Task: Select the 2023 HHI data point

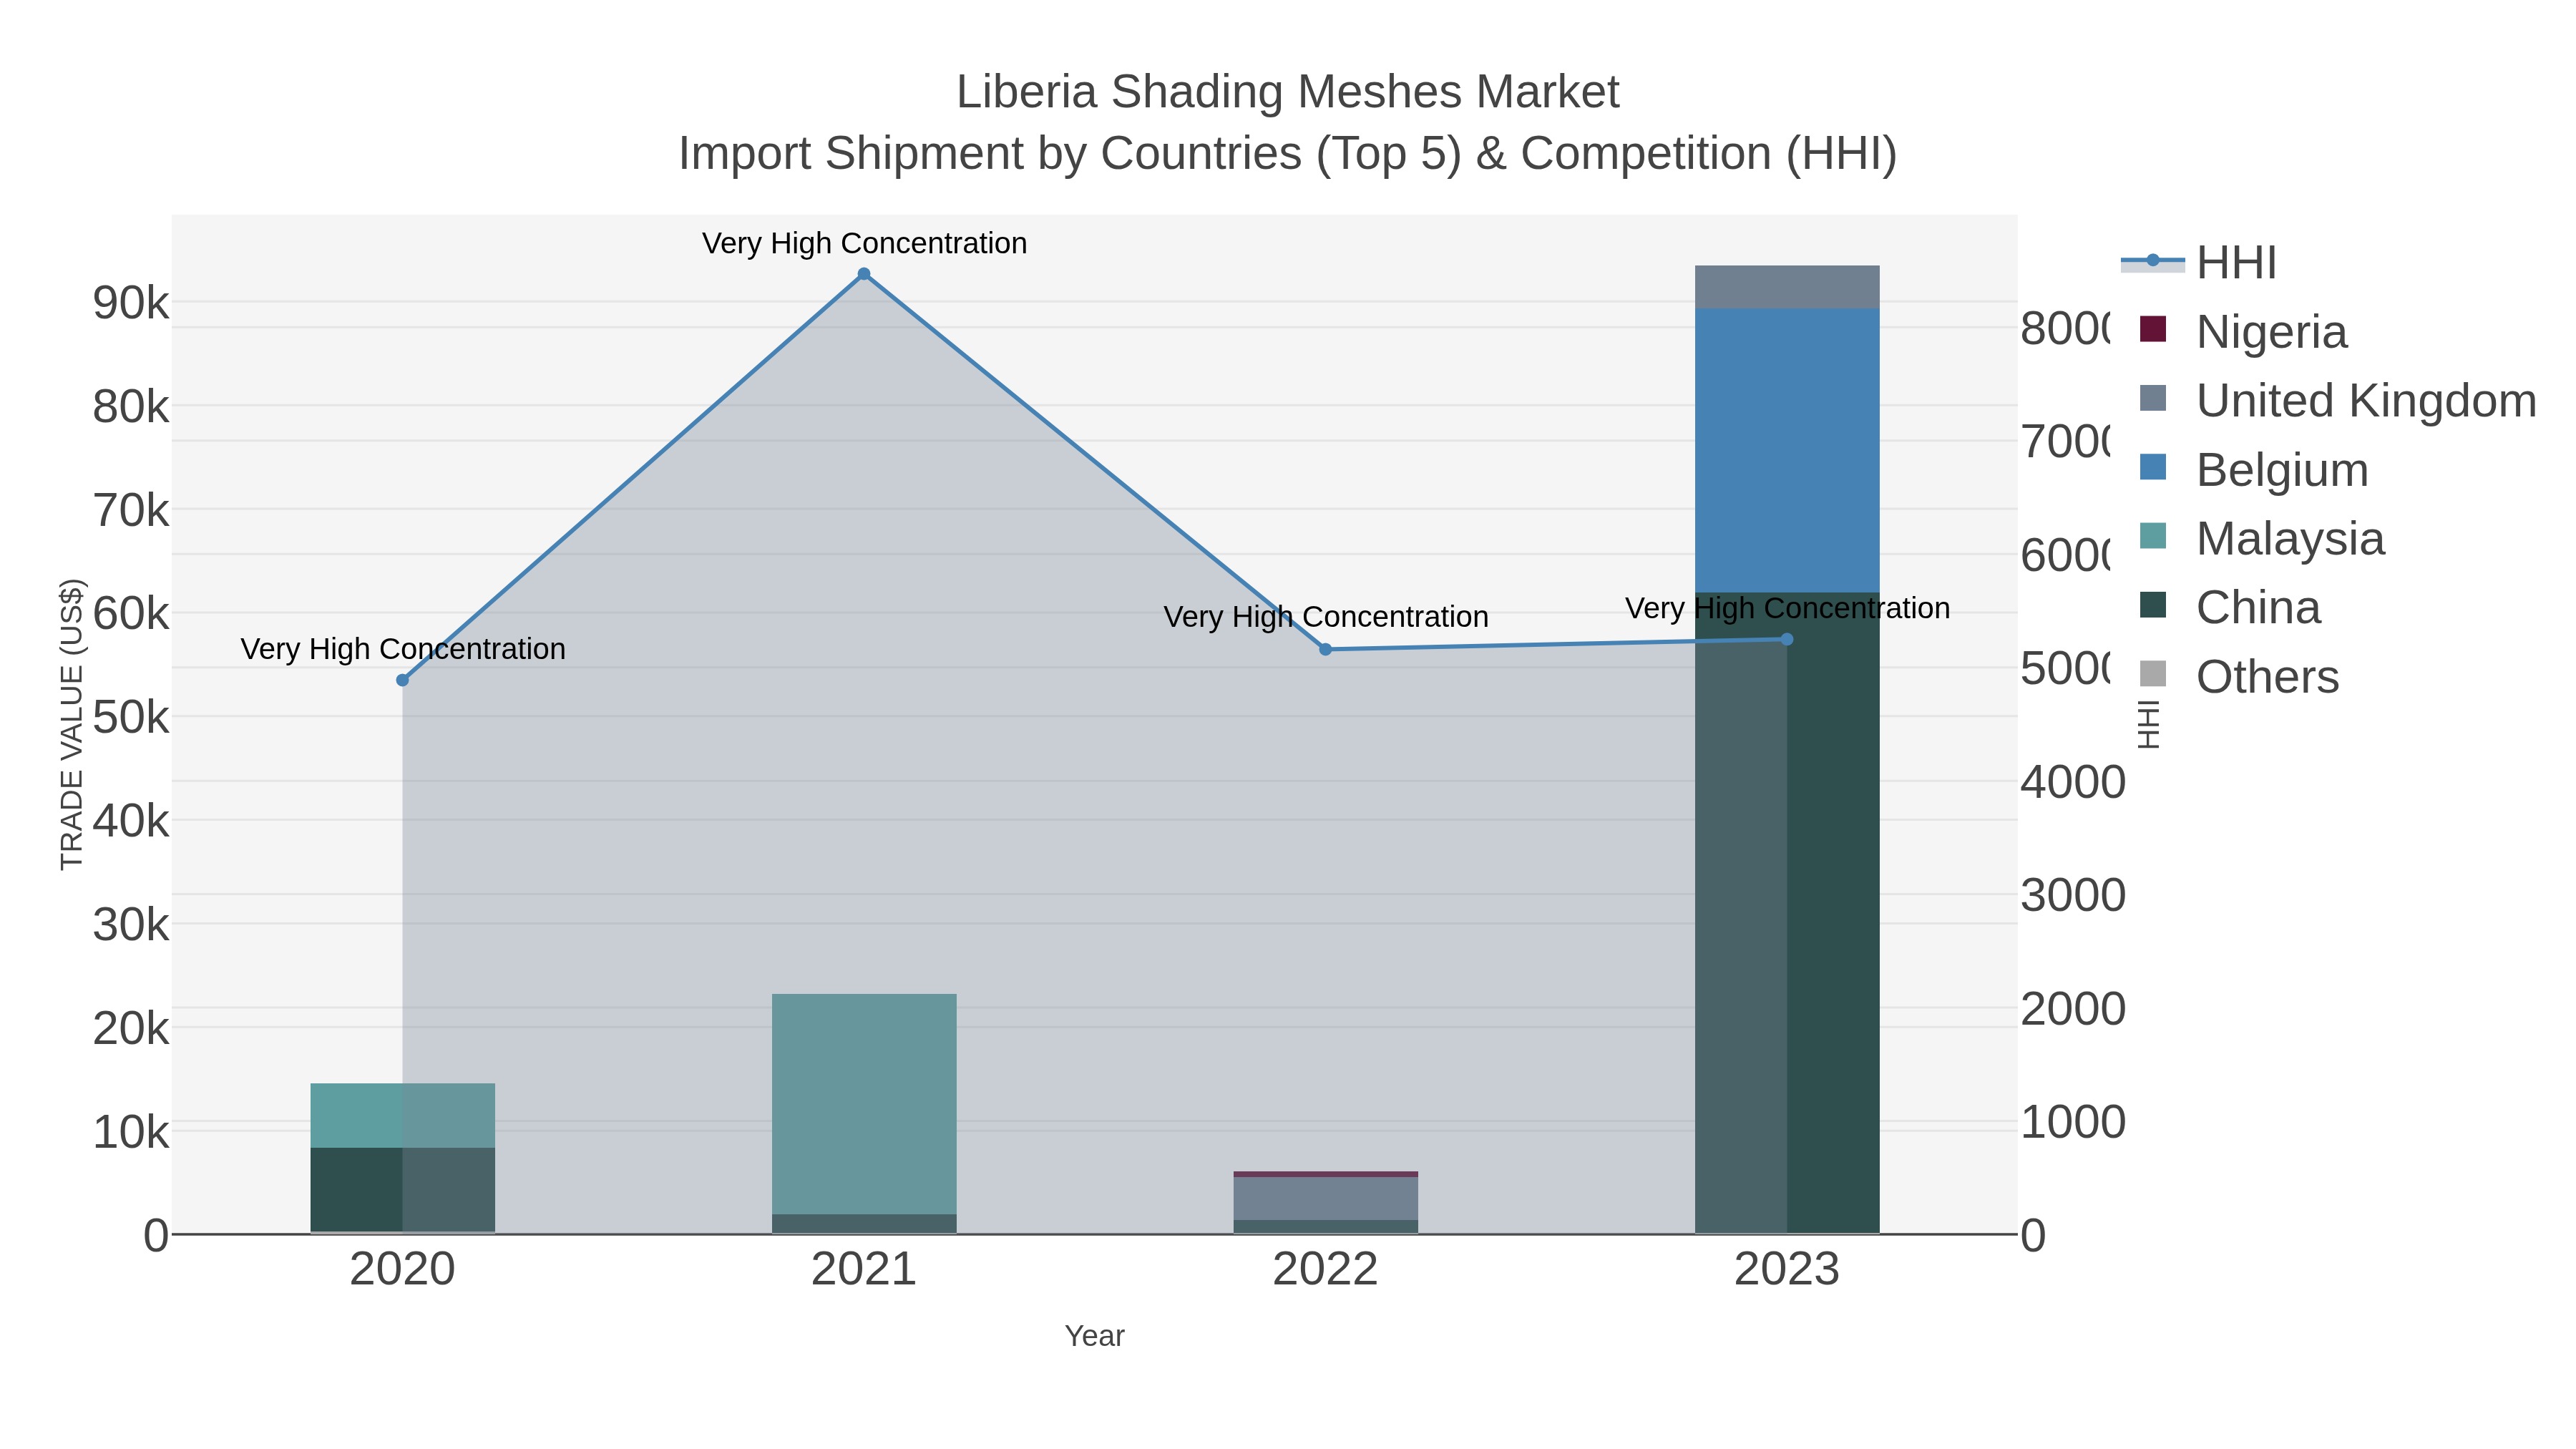Action: coord(1787,639)
